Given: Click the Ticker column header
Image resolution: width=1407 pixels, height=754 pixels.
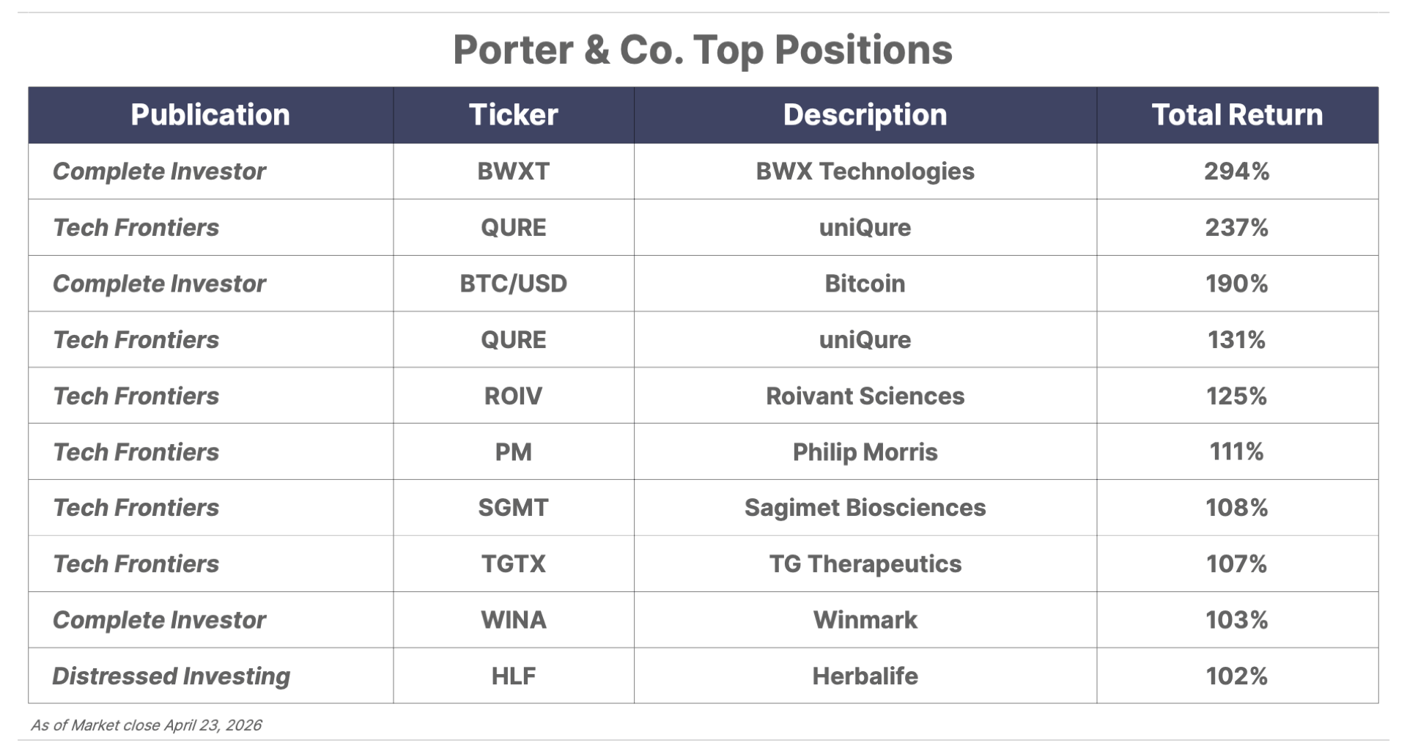Looking at the screenshot, I should 514,115.
